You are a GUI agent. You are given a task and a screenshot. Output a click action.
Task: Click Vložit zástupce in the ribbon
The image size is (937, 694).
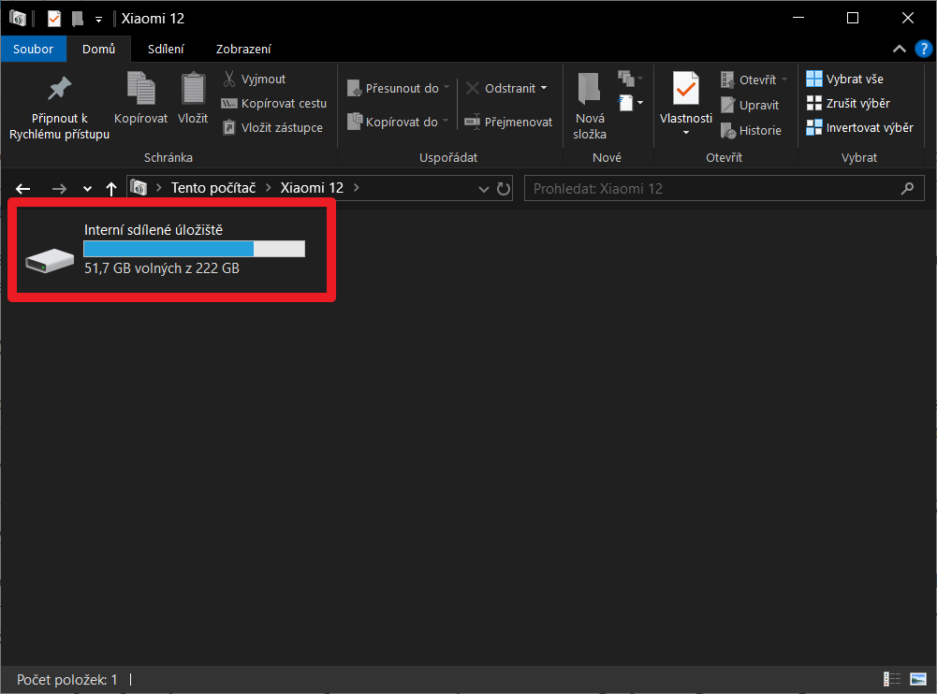[272, 128]
